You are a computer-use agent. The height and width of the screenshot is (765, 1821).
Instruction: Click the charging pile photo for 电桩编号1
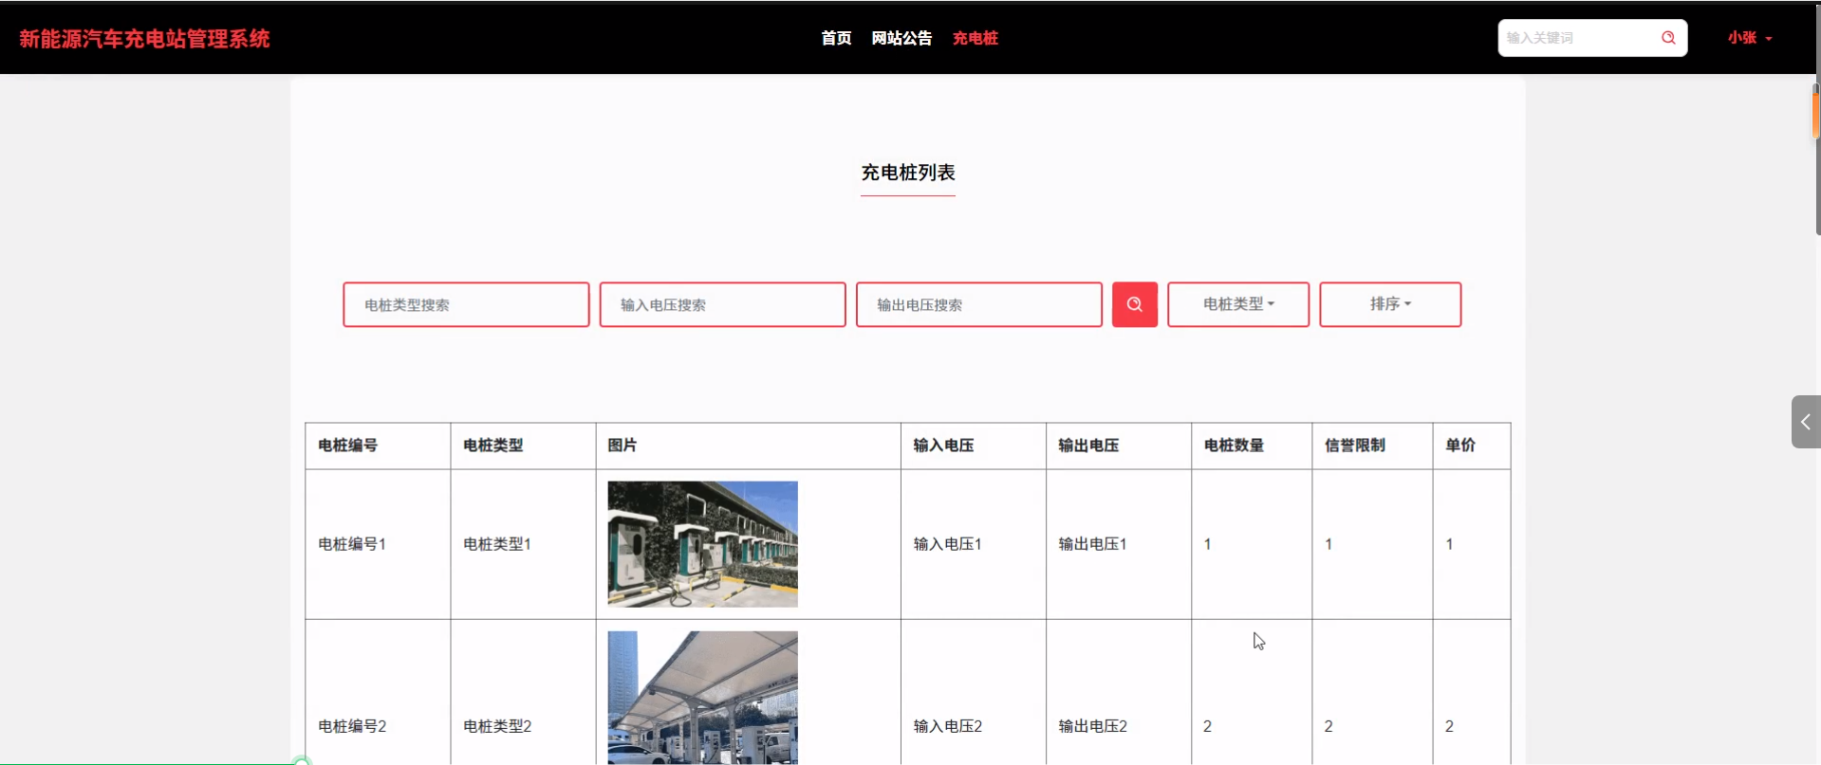[702, 544]
